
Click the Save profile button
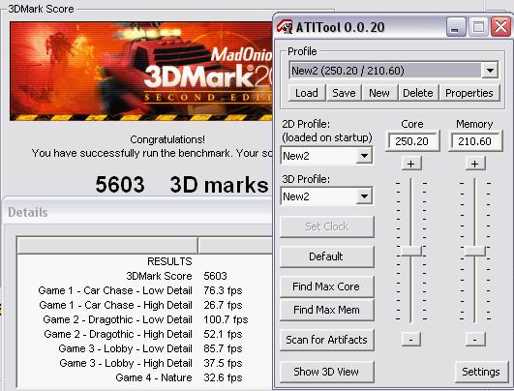click(x=344, y=93)
